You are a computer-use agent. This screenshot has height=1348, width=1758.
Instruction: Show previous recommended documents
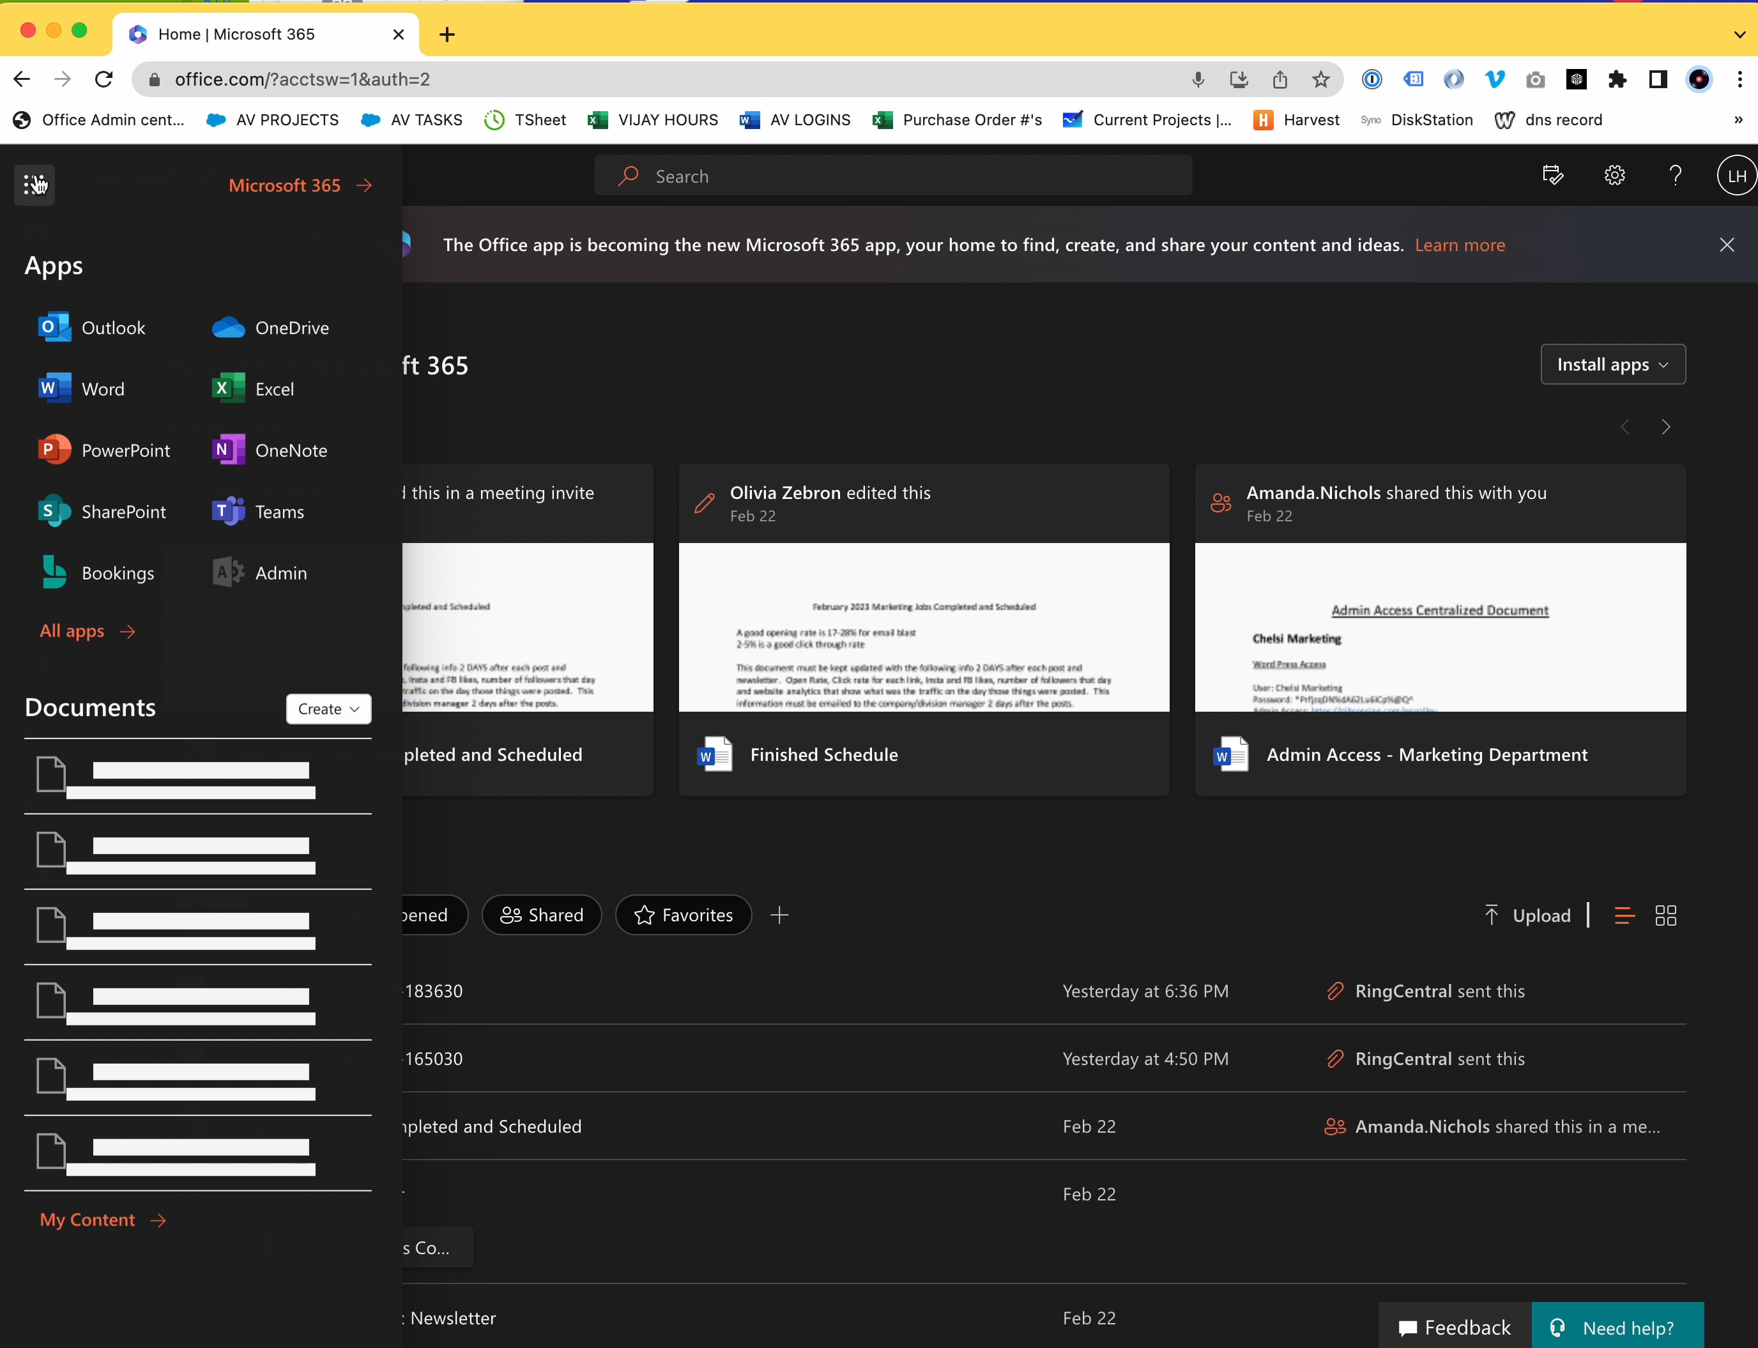[x=1624, y=427]
